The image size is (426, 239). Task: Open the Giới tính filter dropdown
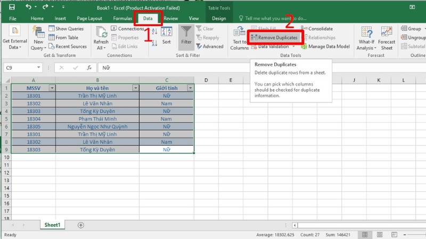tap(190, 88)
